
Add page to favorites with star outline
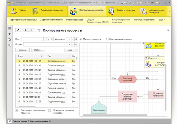click(x=39, y=30)
